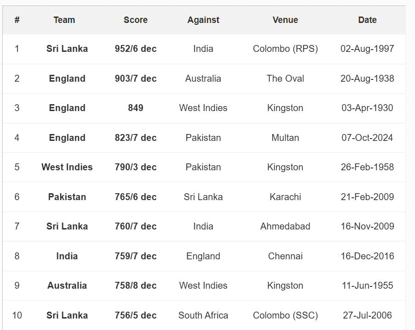Click West Indies team in row 5
The image size is (415, 330).
tap(67, 167)
